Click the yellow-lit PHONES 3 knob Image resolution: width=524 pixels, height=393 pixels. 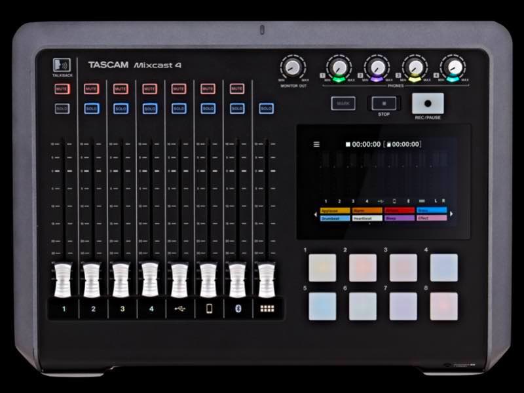[x=415, y=67]
